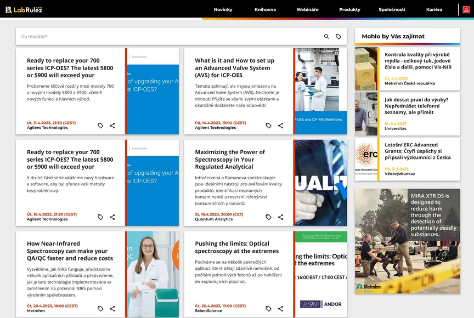The width and height of the screenshot is (474, 318).
Task: Open the user account icon
Action: coord(466,10)
